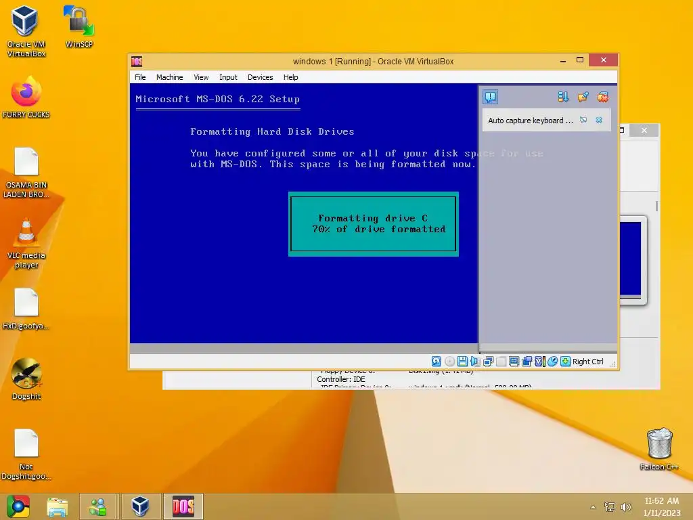The width and height of the screenshot is (693, 520).
Task: Click the mouse integration indicator in status bar
Action: tap(552, 362)
